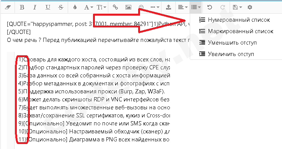Image resolution: width=282 pixels, height=149 pixels.
Task: Open the text color droplet tool
Action: click(x=75, y=7)
